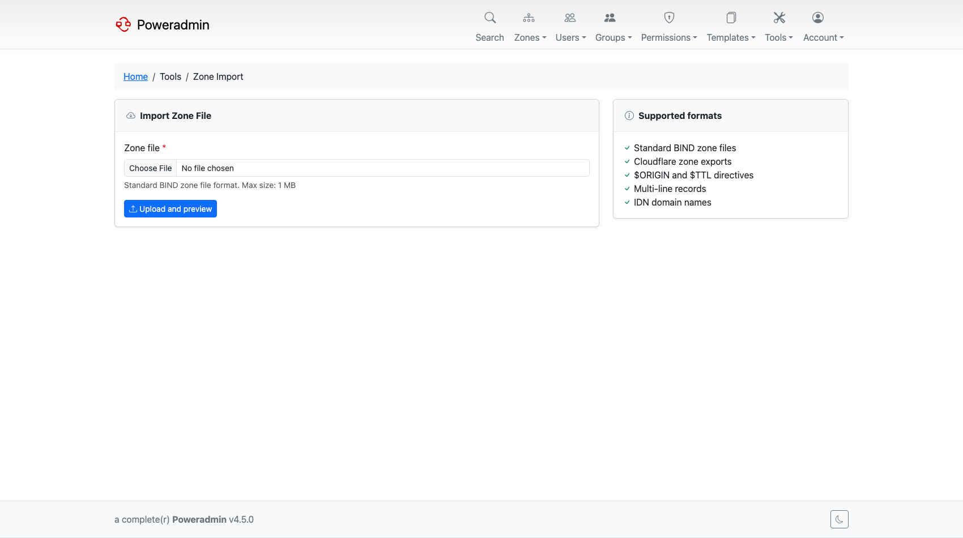Screen dimensions: 963x538
Task: Open the Zones dropdown menu
Action: (530, 37)
